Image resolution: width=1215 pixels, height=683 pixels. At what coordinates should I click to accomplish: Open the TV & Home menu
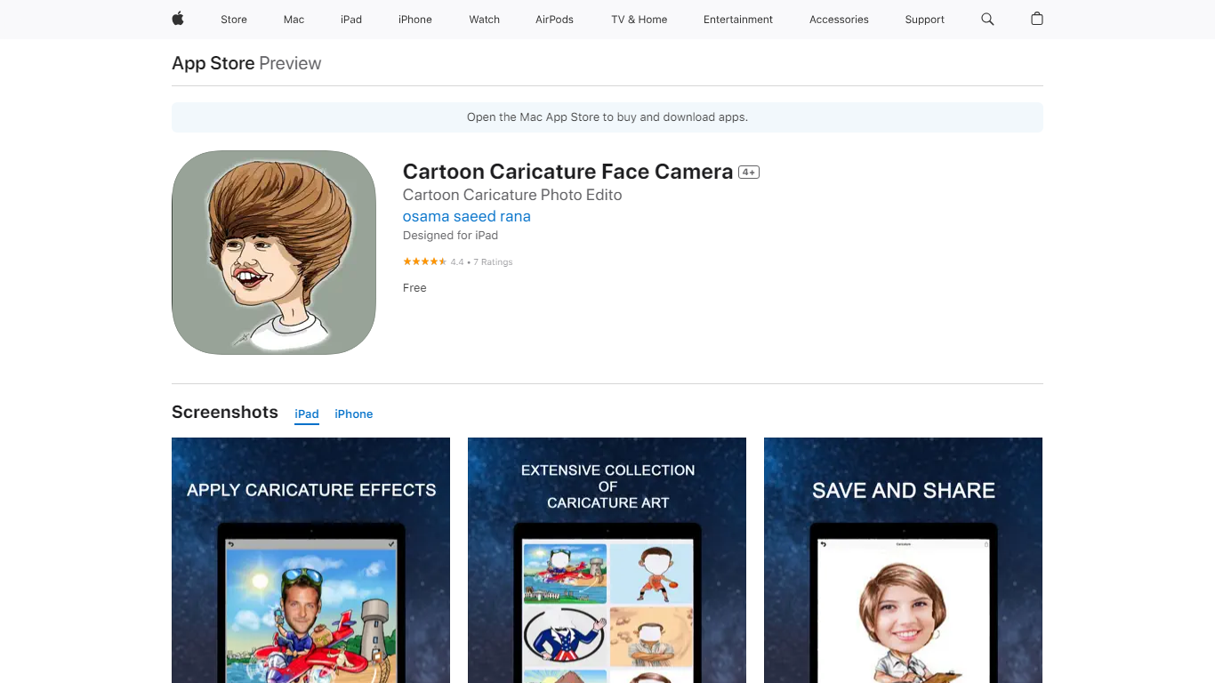coord(639,20)
